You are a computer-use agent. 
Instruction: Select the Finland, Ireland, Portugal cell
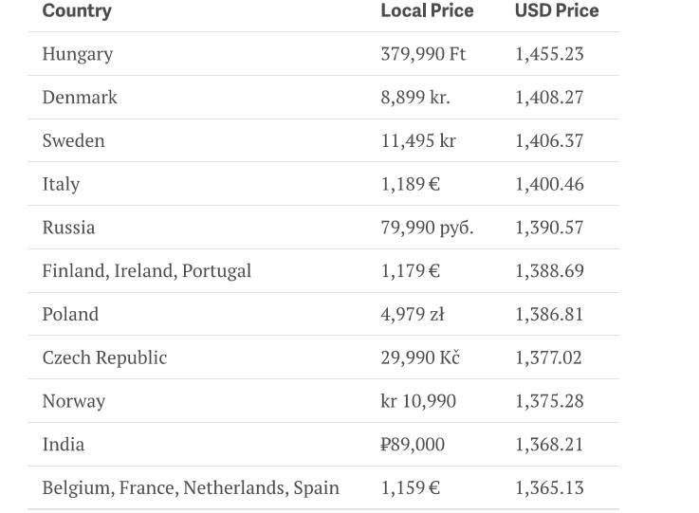[x=147, y=271]
